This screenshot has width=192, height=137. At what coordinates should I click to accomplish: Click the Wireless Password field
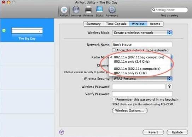tap(139, 86)
